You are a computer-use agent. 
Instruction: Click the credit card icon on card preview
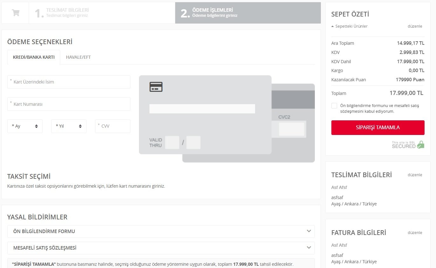point(156,87)
